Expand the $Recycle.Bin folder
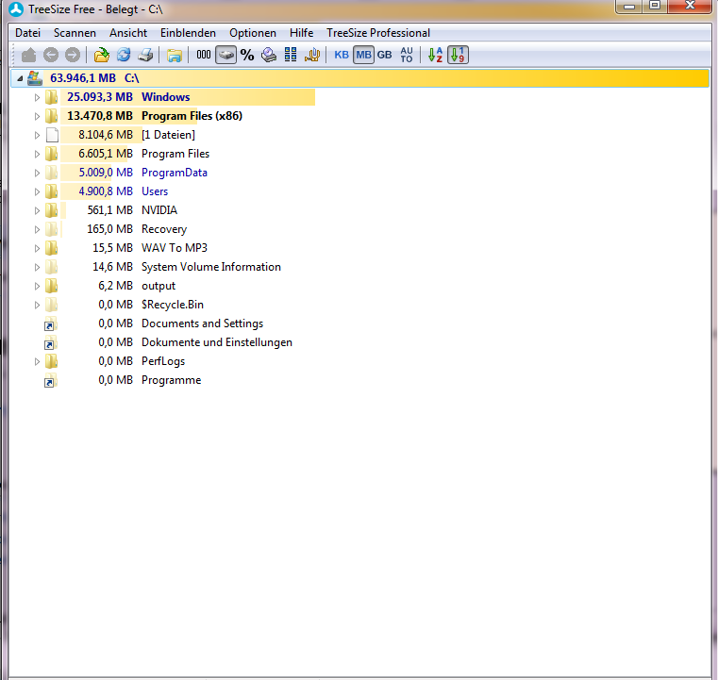Screen dimensions: 718x680 click(x=37, y=306)
